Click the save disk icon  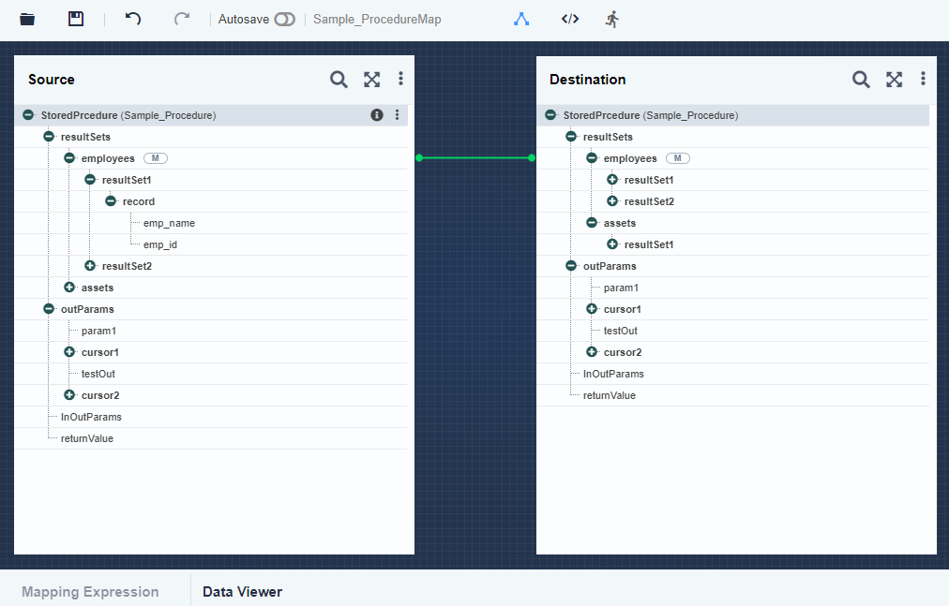tap(76, 19)
